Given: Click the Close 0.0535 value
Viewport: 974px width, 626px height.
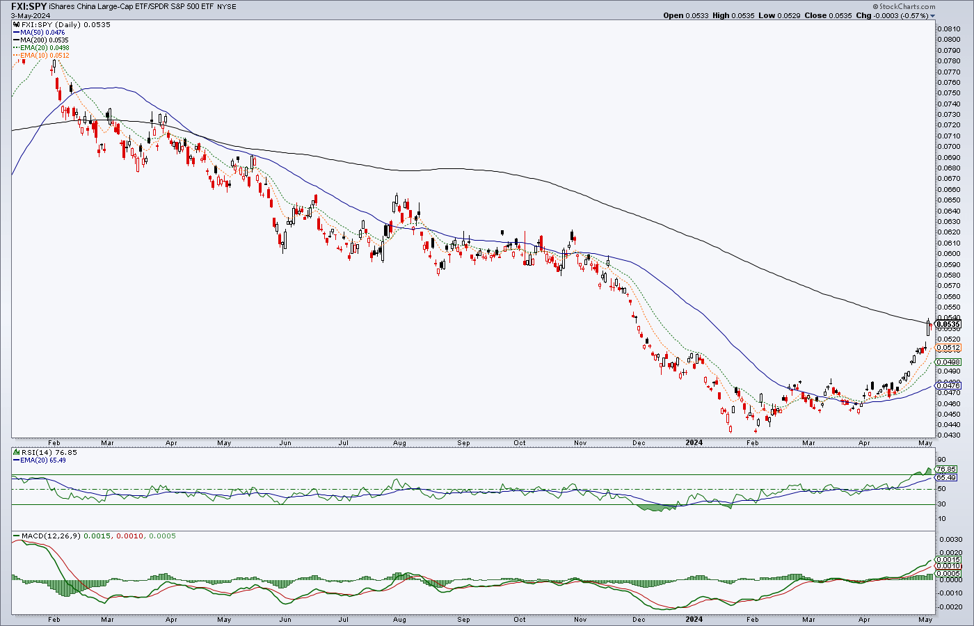Looking at the screenshot, I should (828, 15).
